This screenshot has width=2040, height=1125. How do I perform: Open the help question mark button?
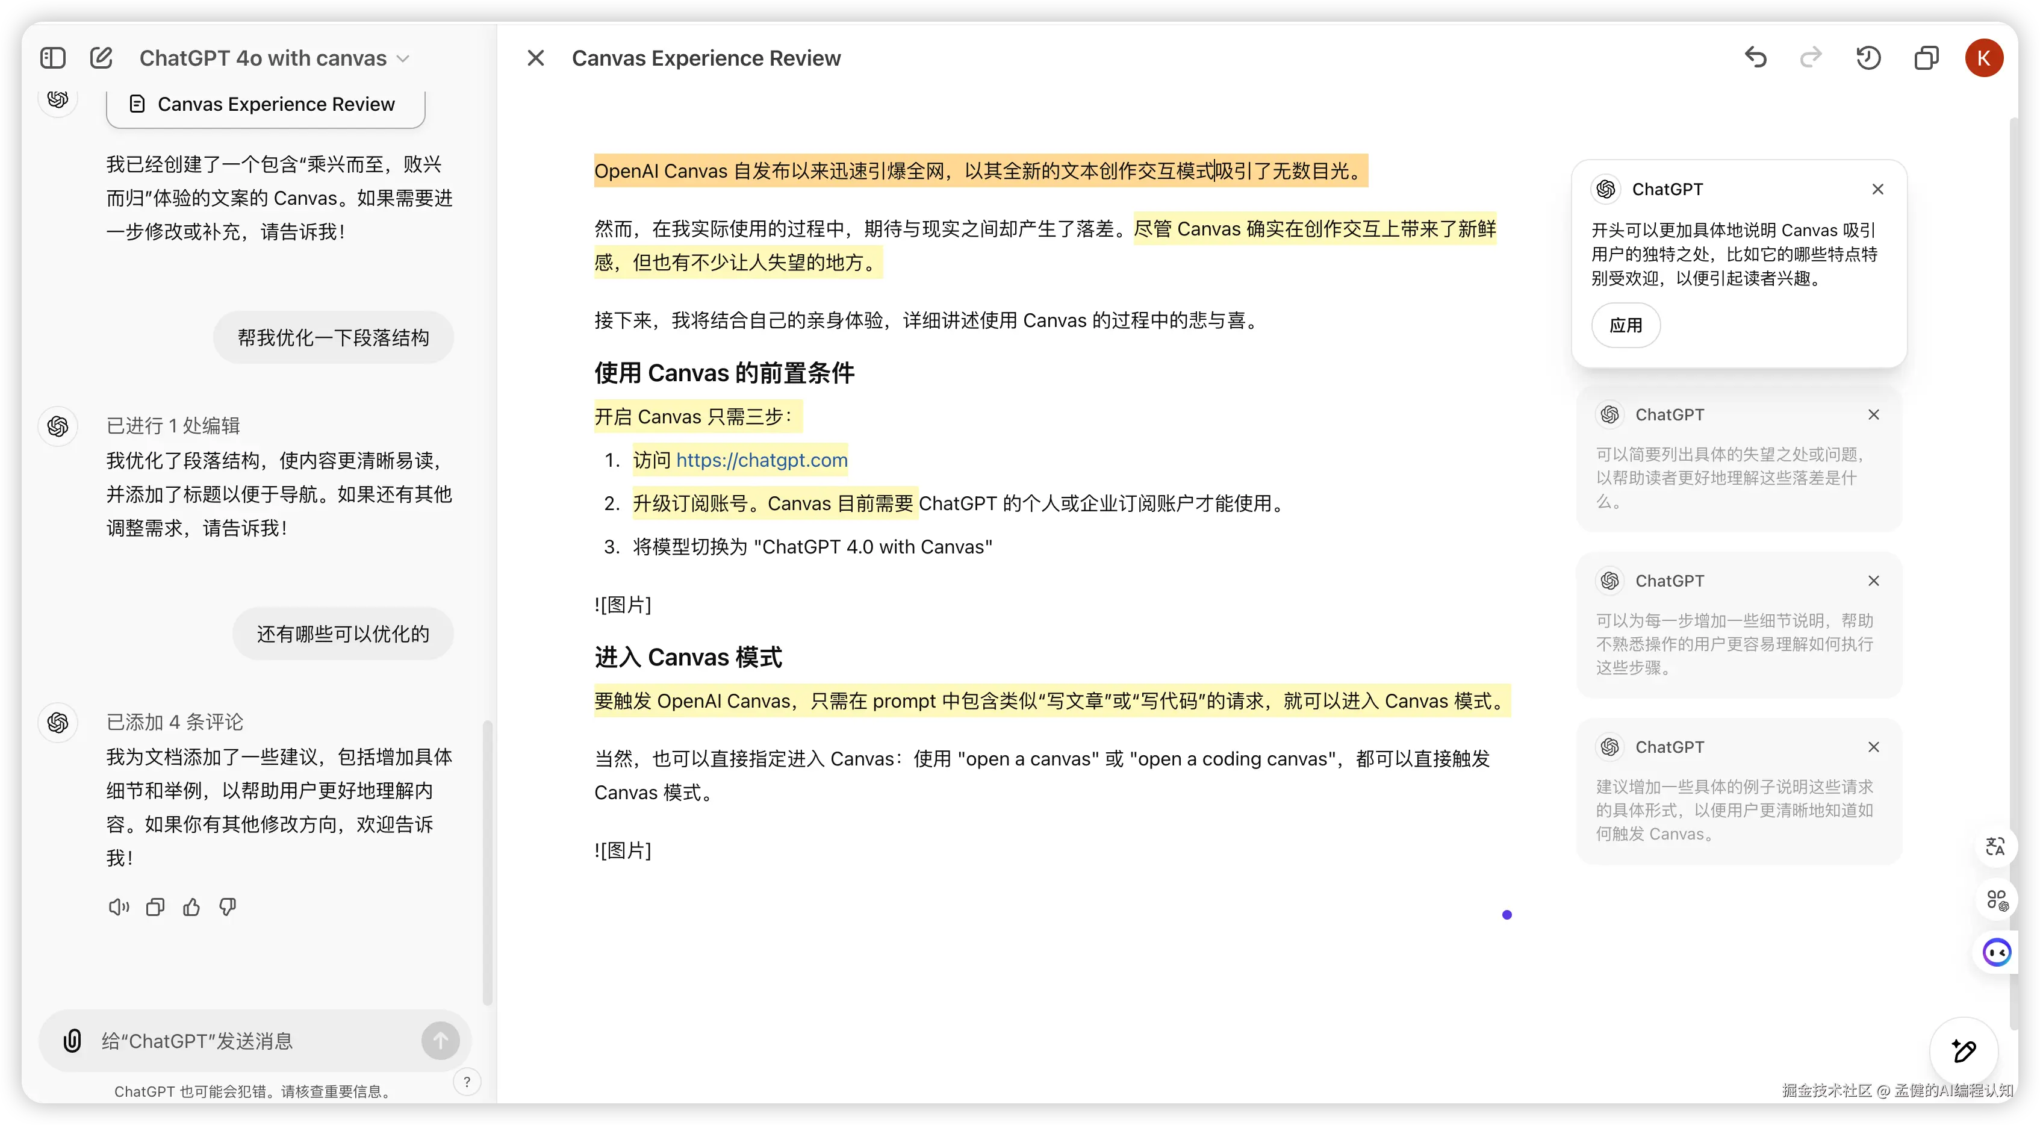point(467,1082)
